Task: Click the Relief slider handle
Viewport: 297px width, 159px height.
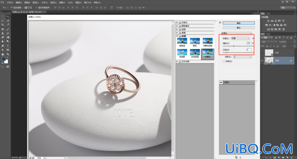Action: (x=227, y=52)
